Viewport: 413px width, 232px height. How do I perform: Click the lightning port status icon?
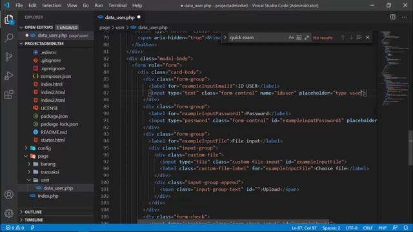32,227
